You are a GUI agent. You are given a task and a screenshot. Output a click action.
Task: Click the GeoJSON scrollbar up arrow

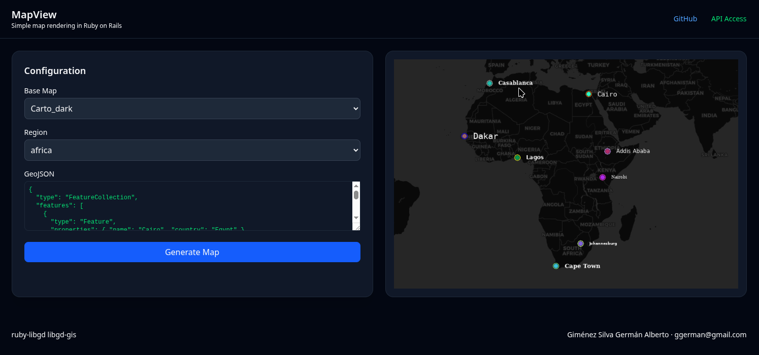356,186
